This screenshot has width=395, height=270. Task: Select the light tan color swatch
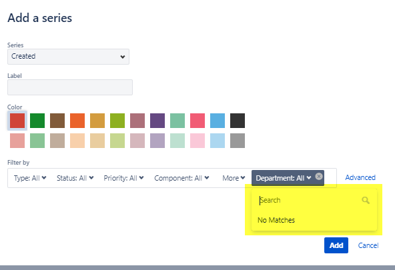pyautogui.click(x=57, y=141)
